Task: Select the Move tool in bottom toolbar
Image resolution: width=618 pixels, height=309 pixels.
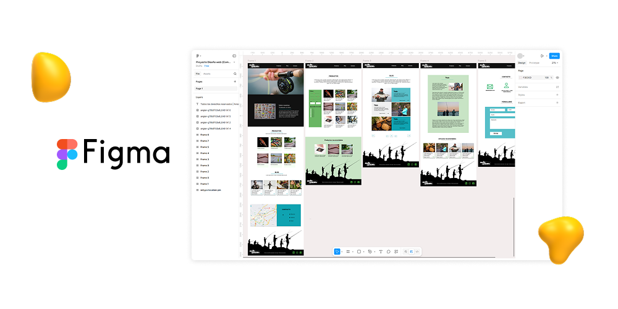Action: (337, 252)
